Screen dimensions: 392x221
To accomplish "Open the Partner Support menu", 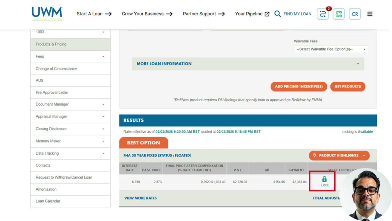I will (204, 14).
